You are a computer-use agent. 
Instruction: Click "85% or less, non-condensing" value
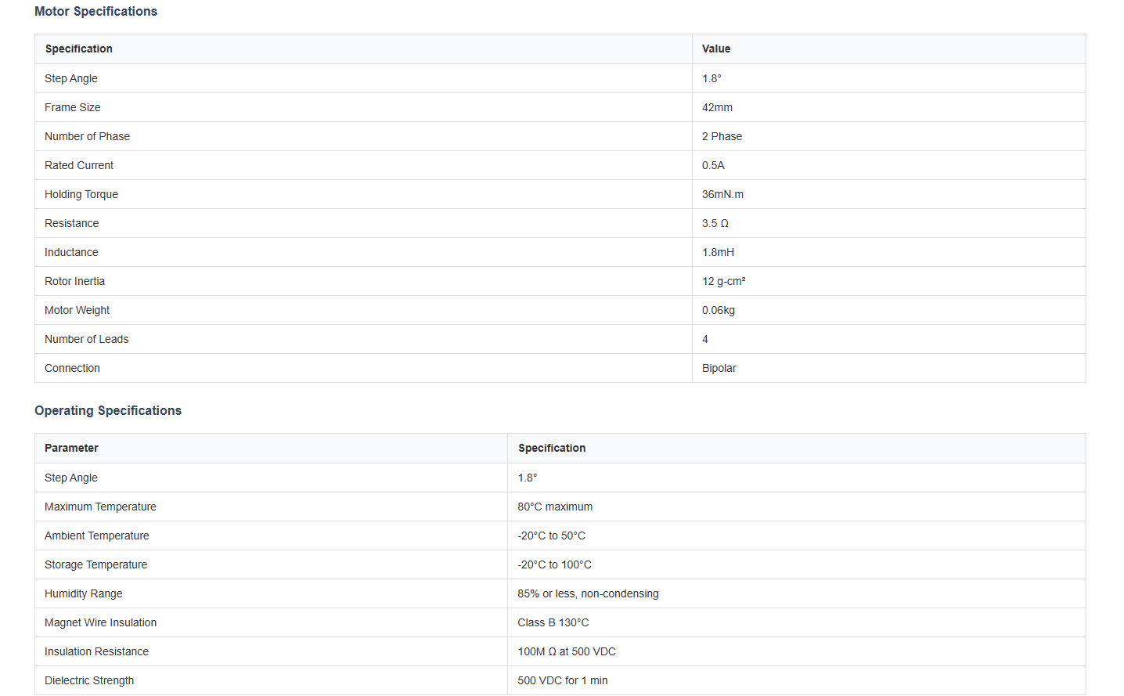click(x=588, y=593)
